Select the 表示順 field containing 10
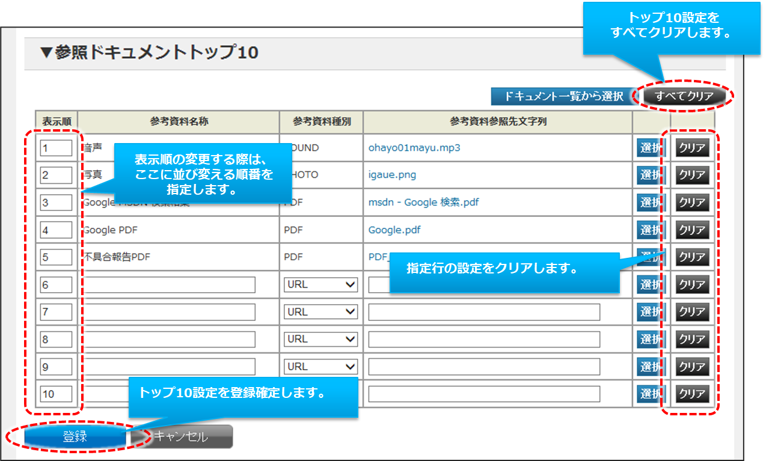778x461 pixels. pos(56,394)
